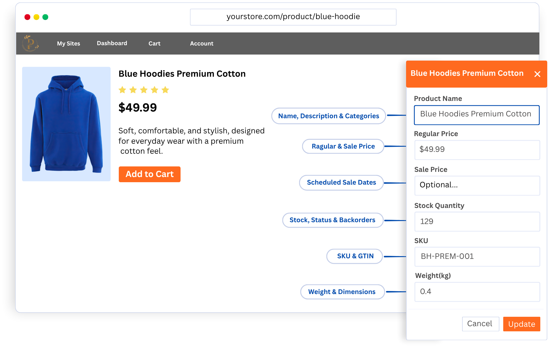Click the browser address bar
Viewport: 550px width, 348px height.
pyautogui.click(x=293, y=17)
